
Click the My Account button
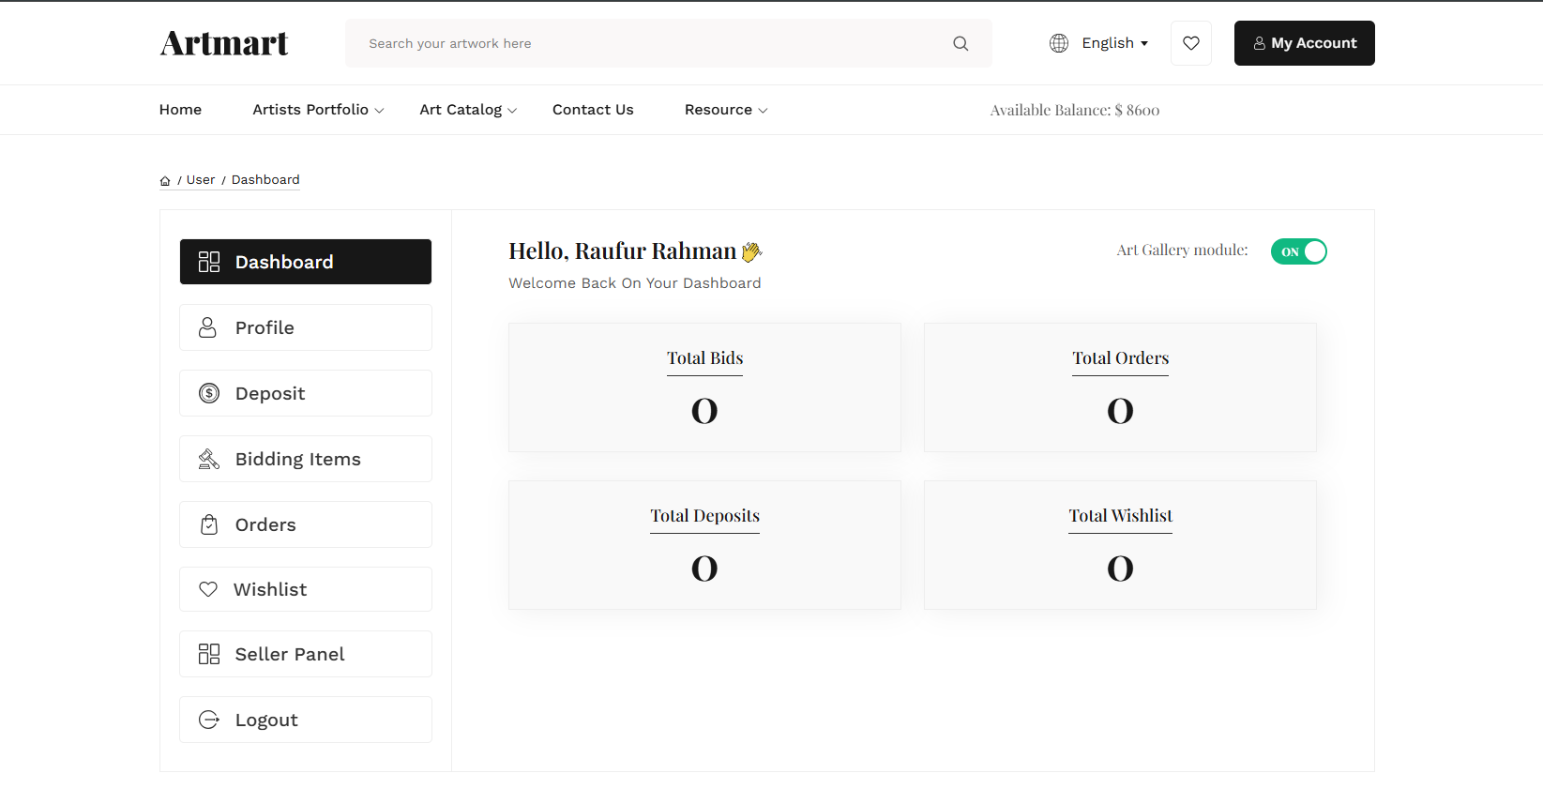point(1304,43)
